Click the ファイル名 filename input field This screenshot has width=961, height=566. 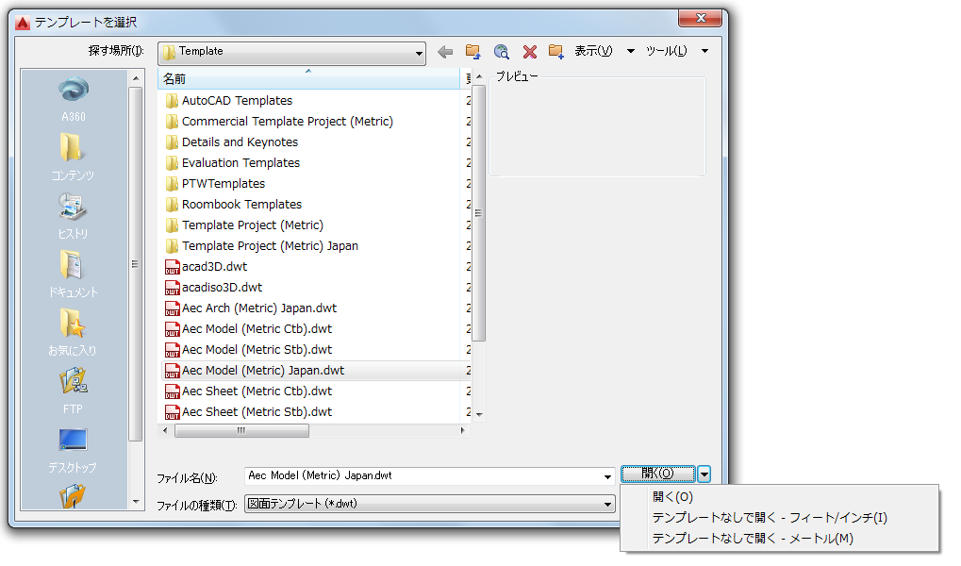point(423,476)
